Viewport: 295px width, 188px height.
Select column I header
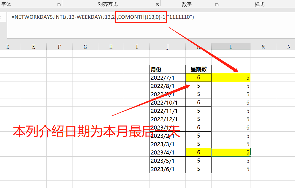137,47
